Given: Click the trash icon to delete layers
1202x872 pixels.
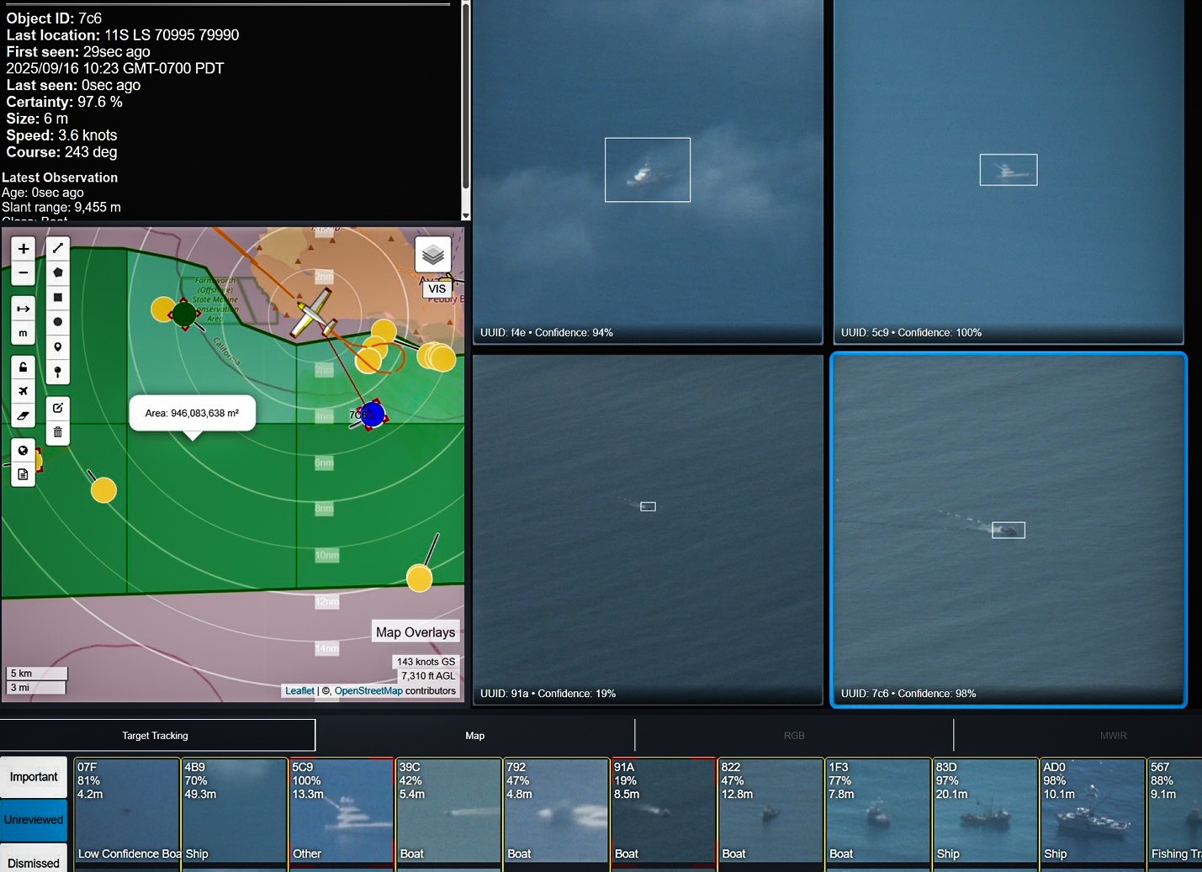Looking at the screenshot, I should click(57, 432).
